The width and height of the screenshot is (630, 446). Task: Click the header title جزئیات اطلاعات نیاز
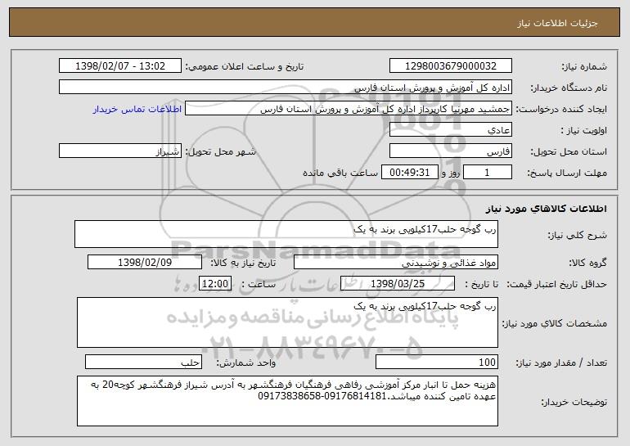[x=557, y=23]
